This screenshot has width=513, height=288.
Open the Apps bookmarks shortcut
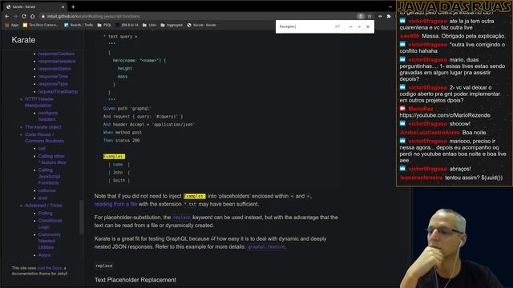tap(12, 25)
